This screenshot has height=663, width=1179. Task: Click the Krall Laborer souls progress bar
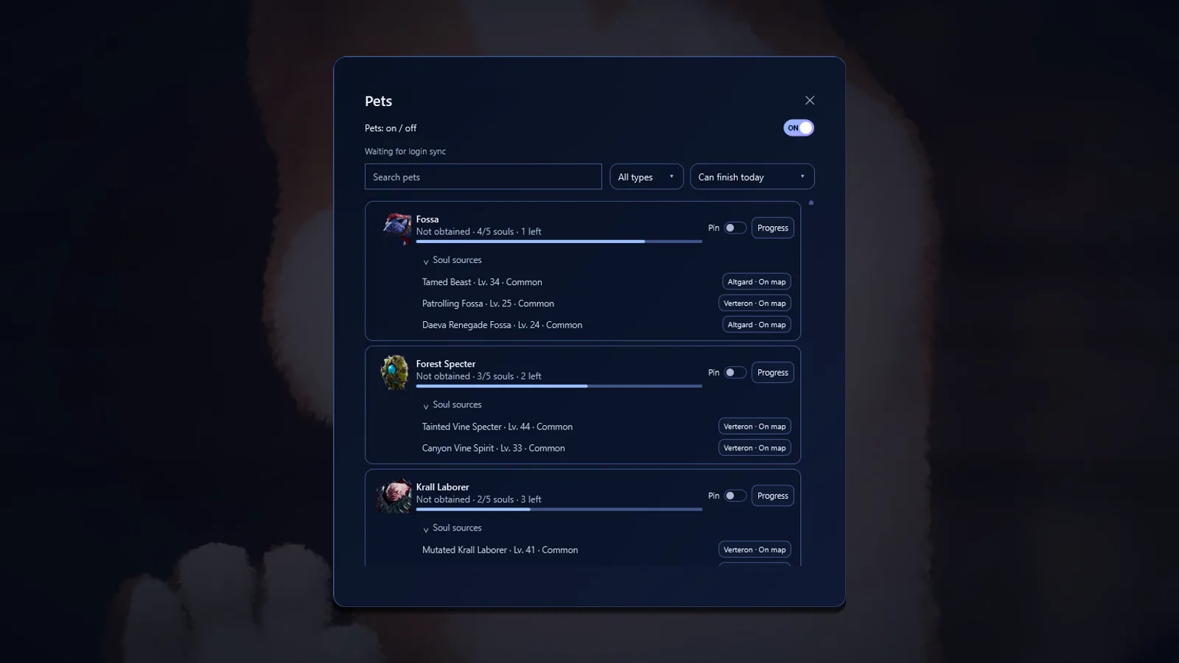tap(559, 509)
